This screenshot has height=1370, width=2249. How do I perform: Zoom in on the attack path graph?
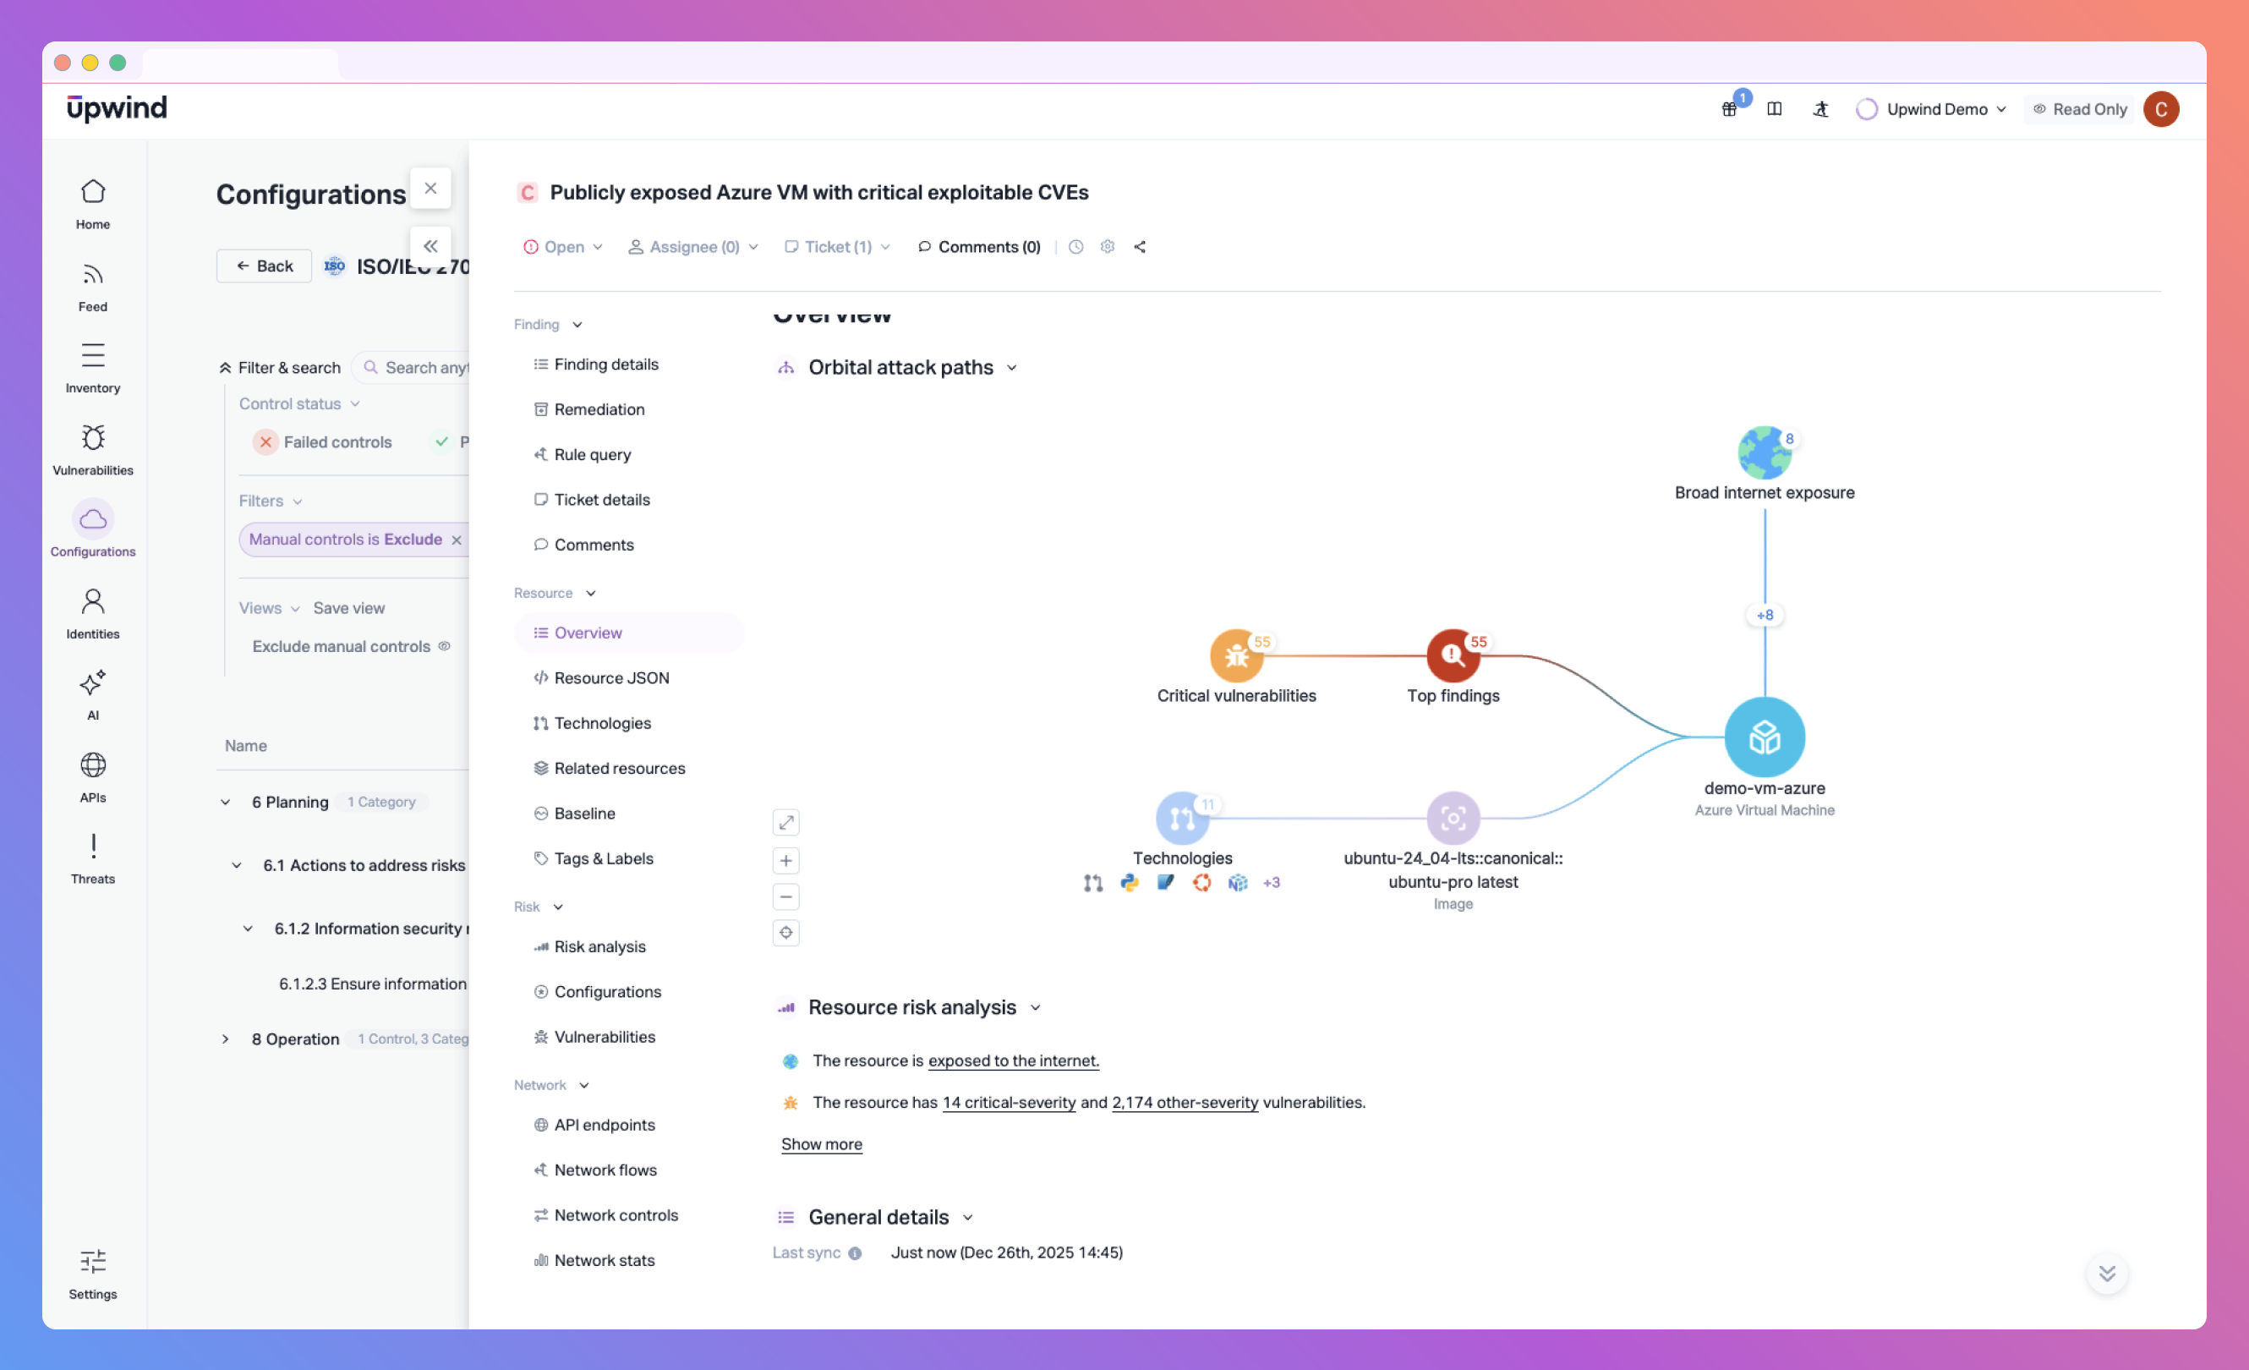(785, 860)
